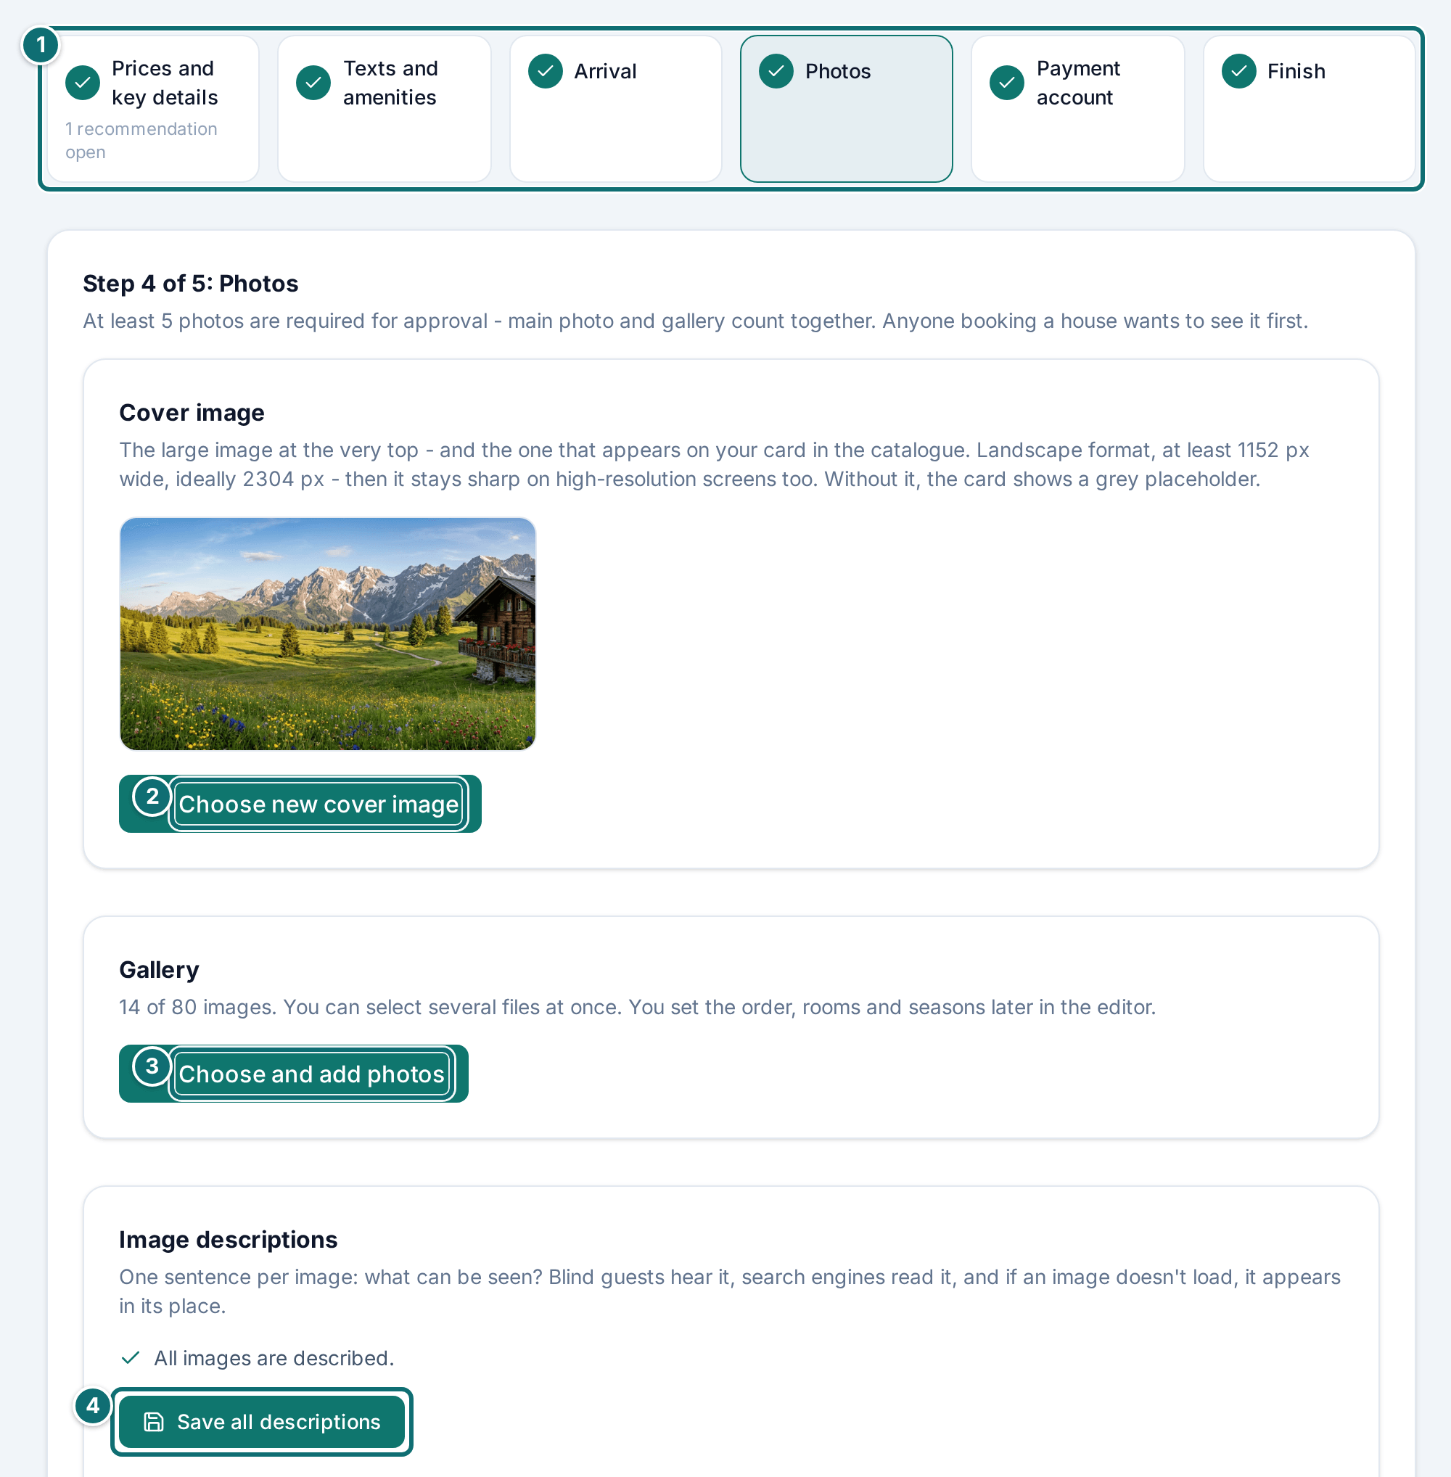Viewport: 1451px width, 1477px height.
Task: Jump to the Finish step
Action: [1309, 109]
